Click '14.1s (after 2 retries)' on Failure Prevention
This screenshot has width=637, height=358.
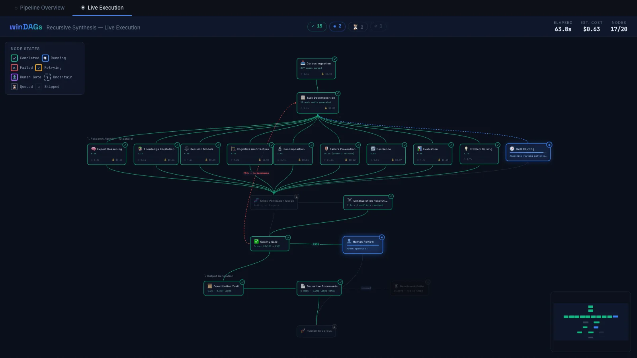pyautogui.click(x=339, y=154)
